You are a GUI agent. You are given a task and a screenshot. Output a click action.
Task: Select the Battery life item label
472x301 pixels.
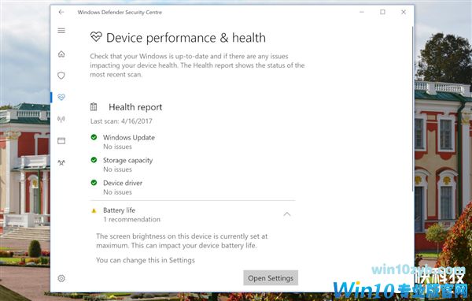tap(120, 210)
